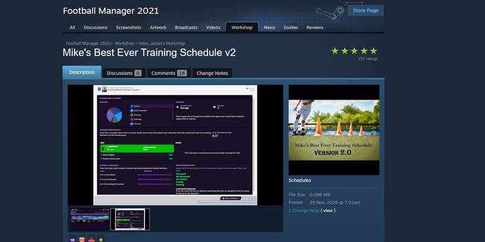Go to the Screenshots hub tab
Screen dimensions: 485x242
click(x=128, y=28)
